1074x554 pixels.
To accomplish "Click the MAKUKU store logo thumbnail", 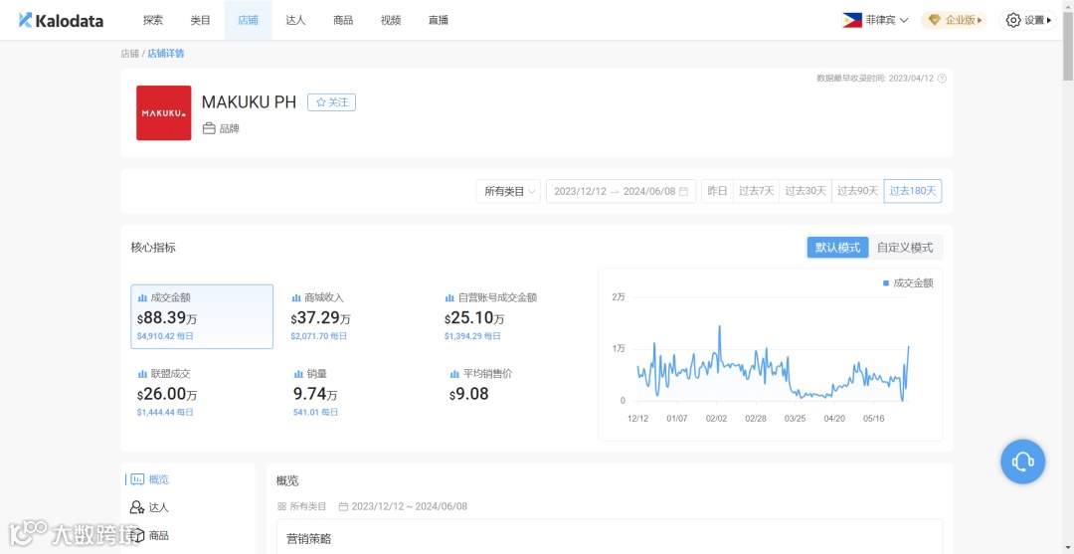I will coord(164,113).
